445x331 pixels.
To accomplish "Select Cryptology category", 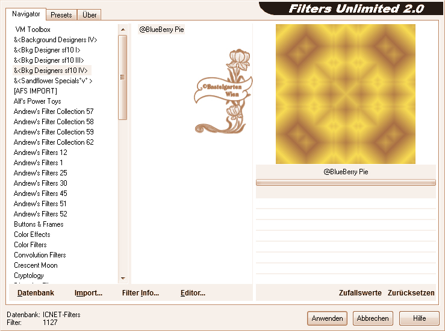I will click(x=29, y=276).
